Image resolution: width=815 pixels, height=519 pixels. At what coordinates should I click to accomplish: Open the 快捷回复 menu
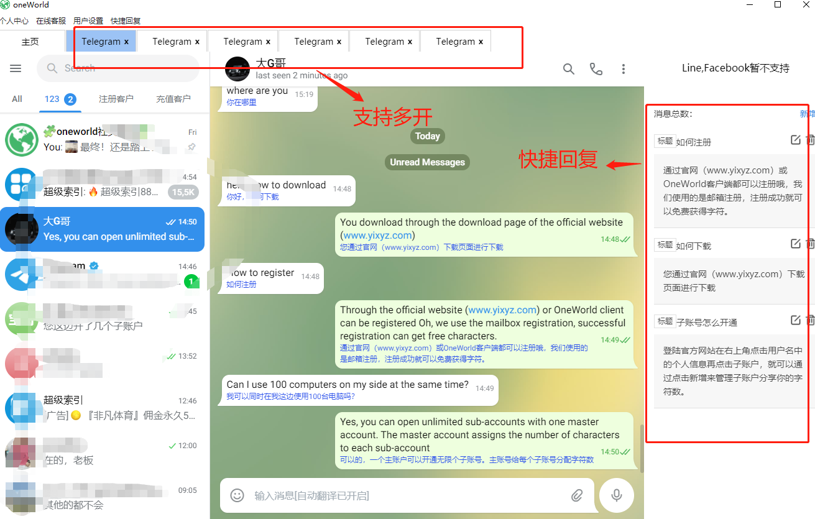126,21
